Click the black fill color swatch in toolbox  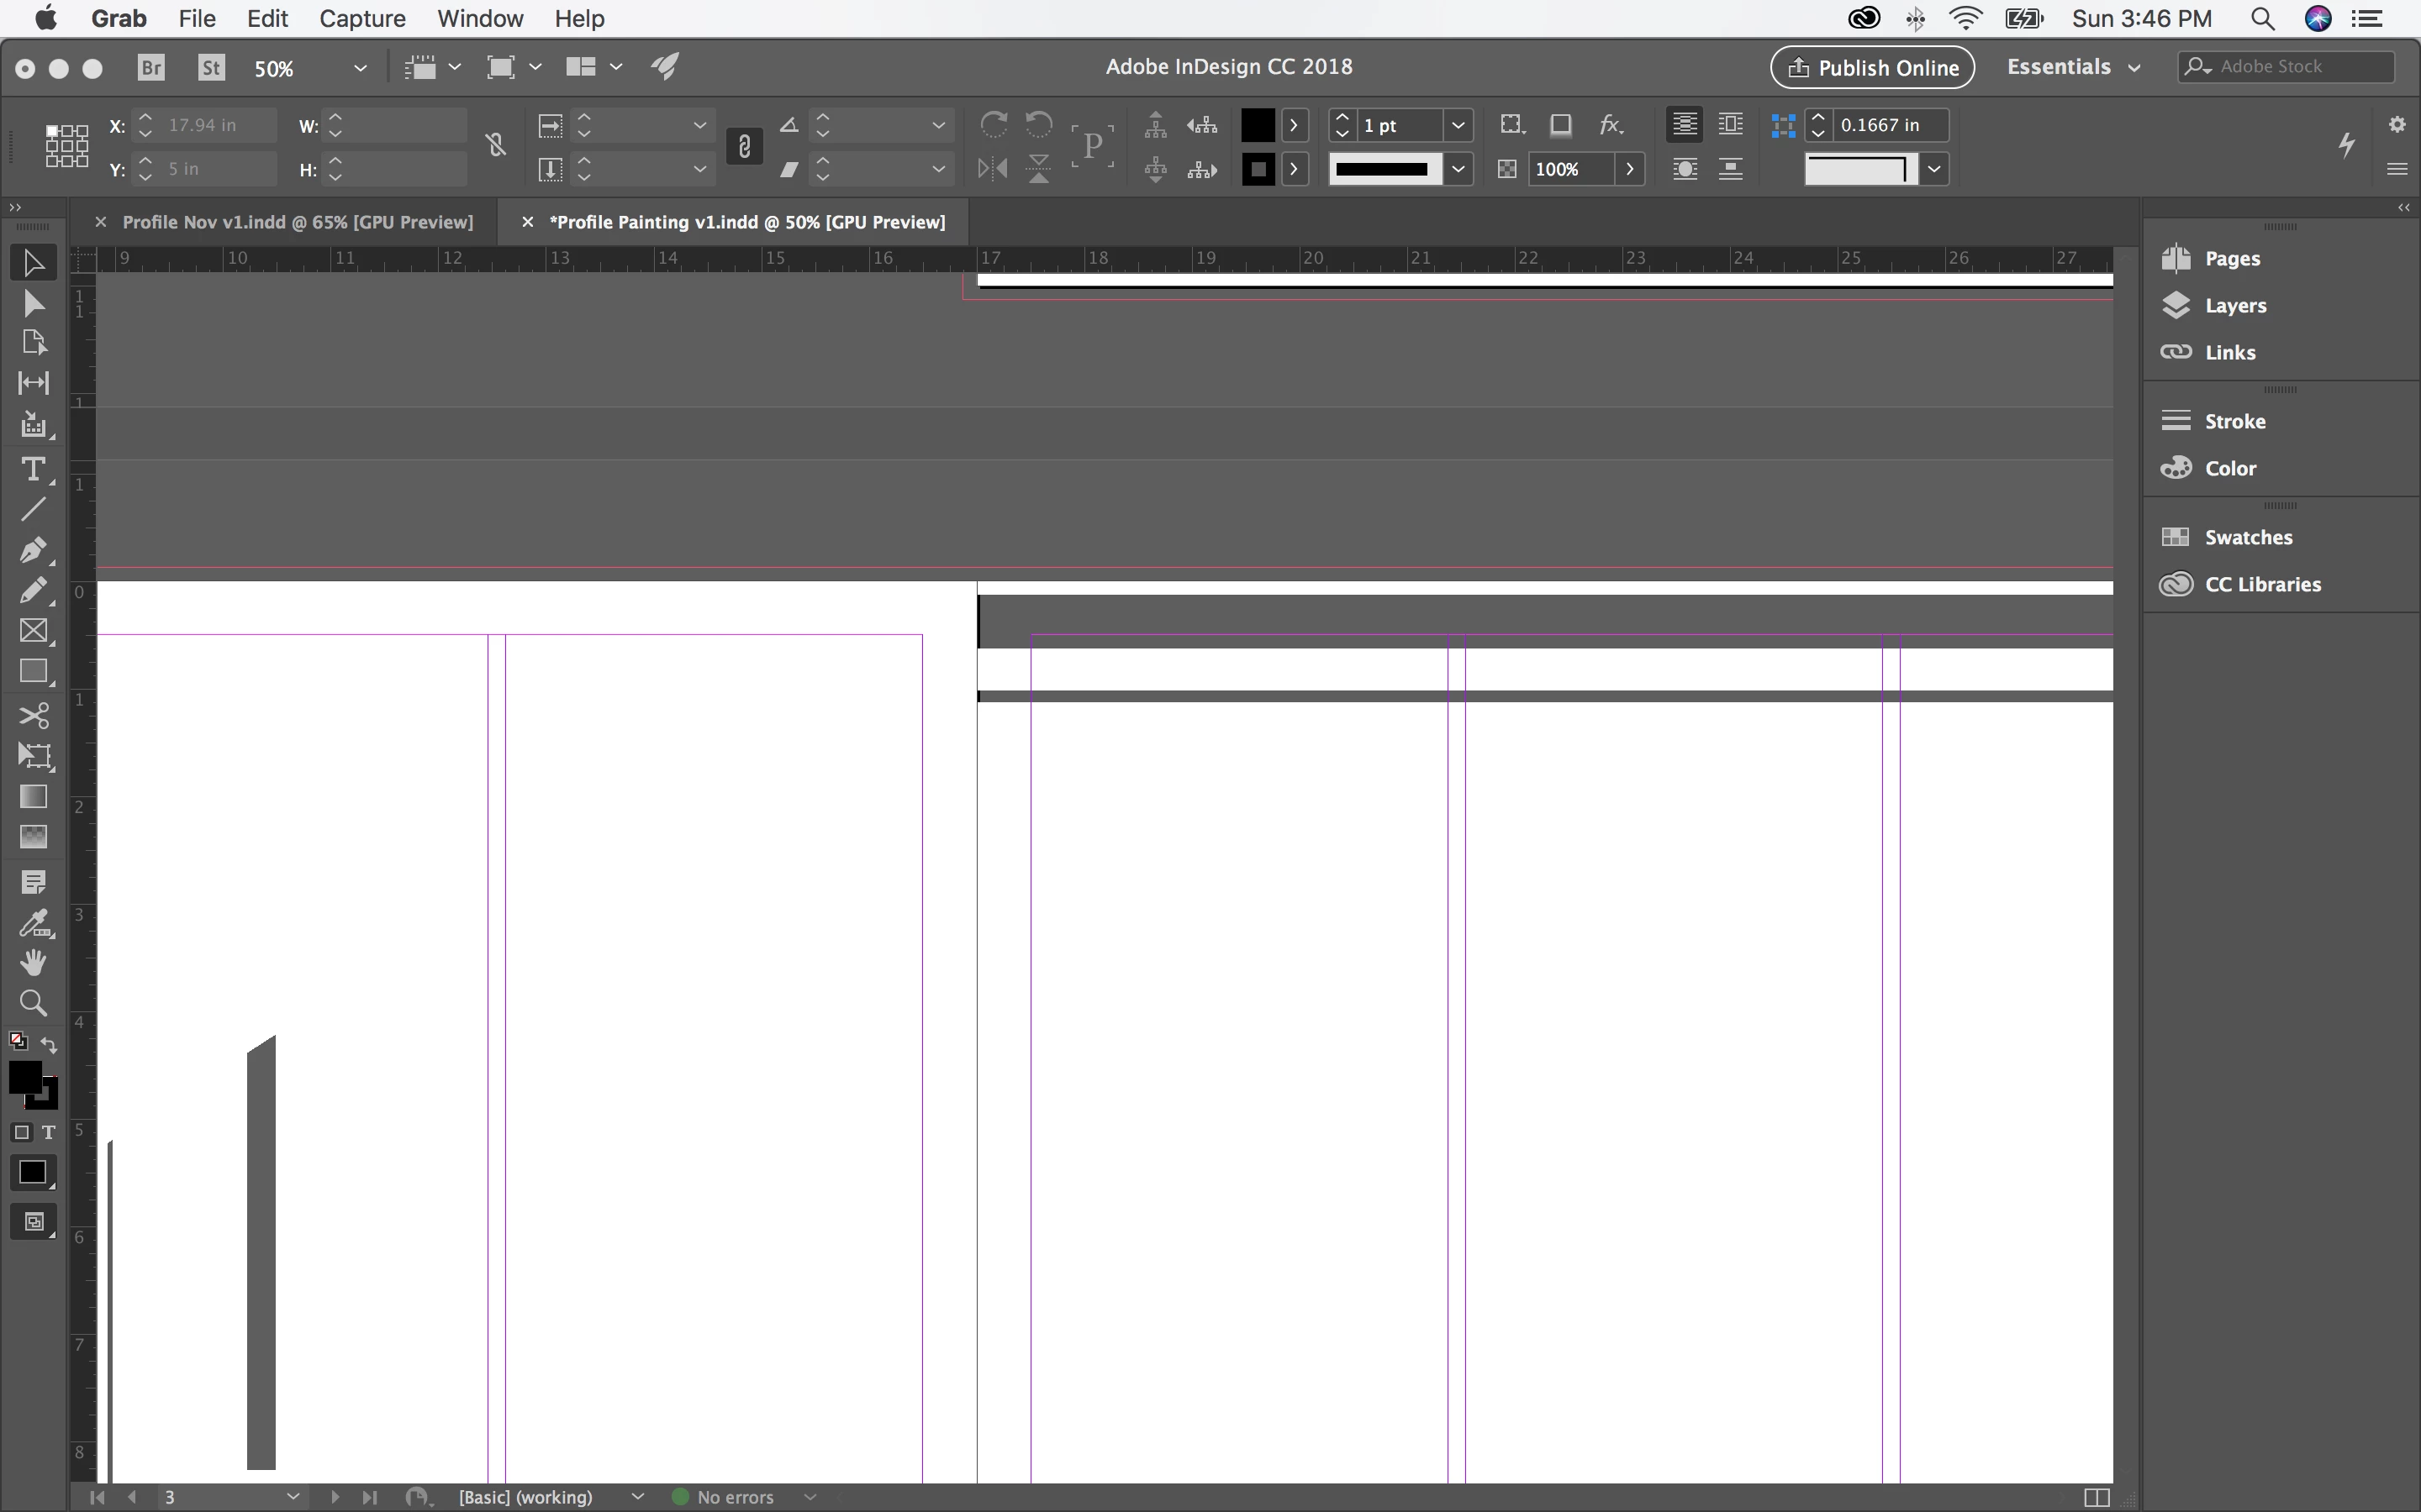tap(25, 1077)
